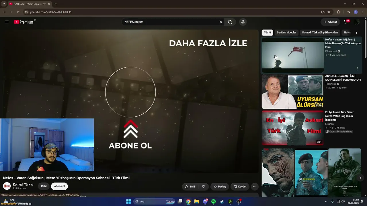Open the En İyi Askeri thumbnail
The height and width of the screenshot is (206, 367).
pyautogui.click(x=292, y=128)
